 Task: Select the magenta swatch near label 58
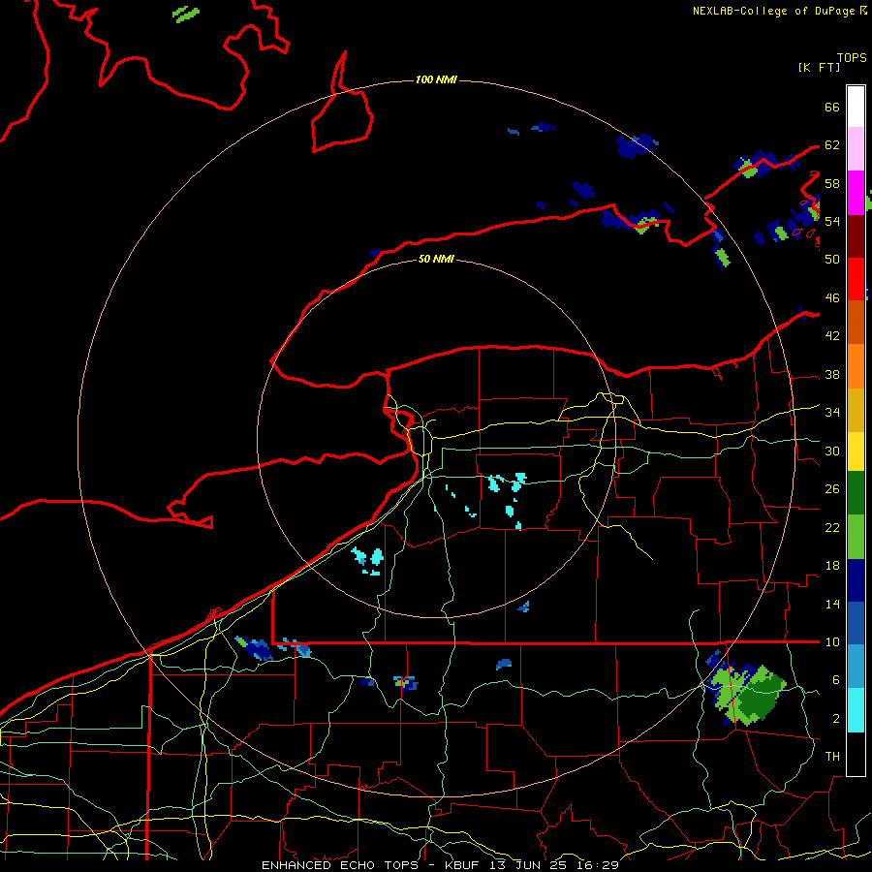[856, 193]
